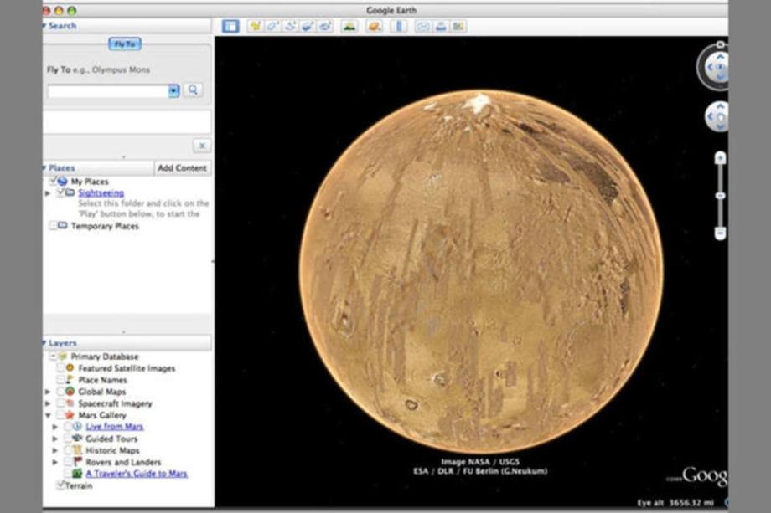Click the sunlight landscape toolbar icon
The image size is (771, 513).
[349, 27]
